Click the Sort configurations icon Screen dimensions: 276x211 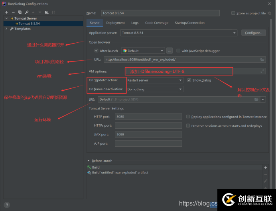point(53,12)
